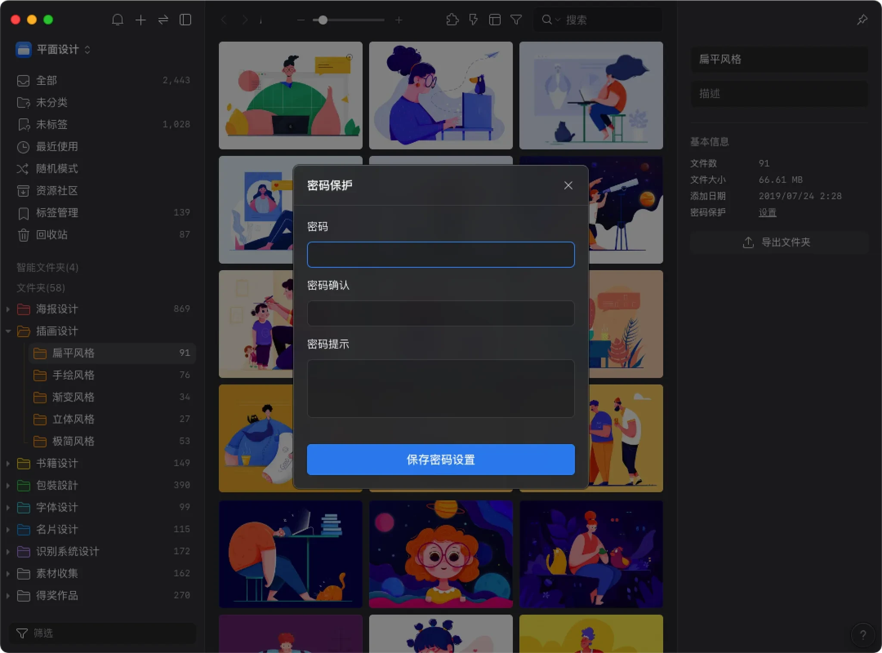Screen dimensions: 882x653
Task: Expand the 得奖作品 folder
Action: [x=8, y=596]
